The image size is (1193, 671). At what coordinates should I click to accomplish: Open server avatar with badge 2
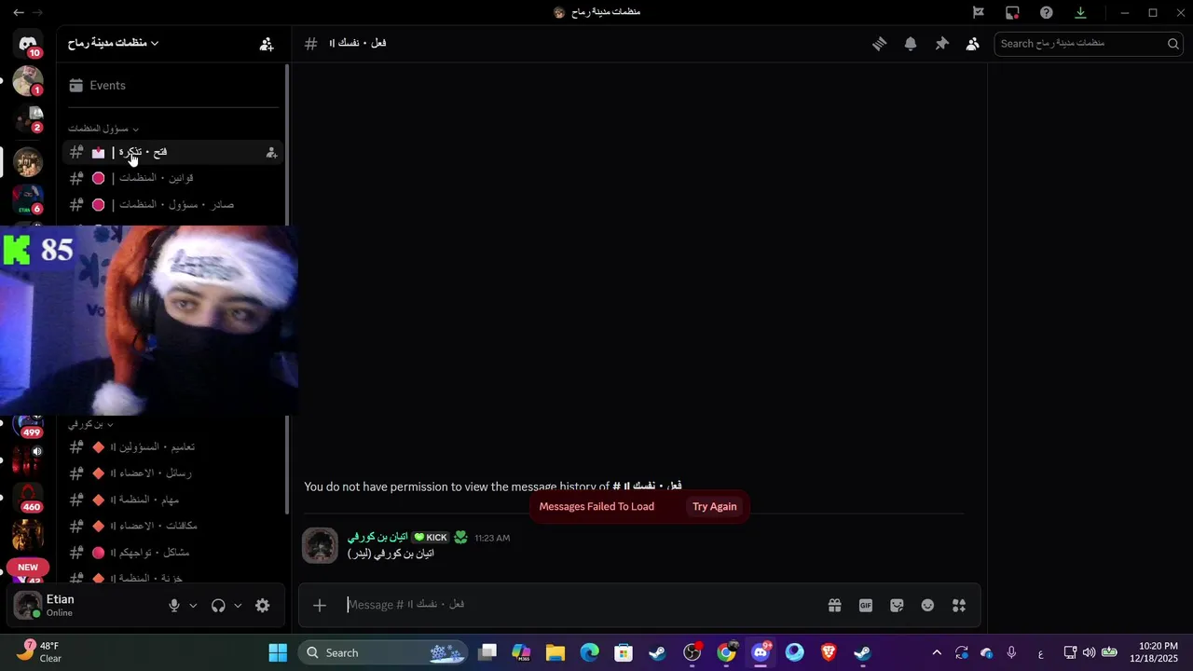point(28,119)
